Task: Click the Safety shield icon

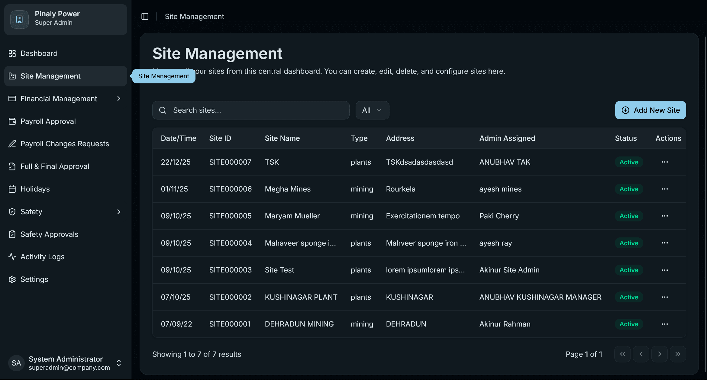Action: 12,212
